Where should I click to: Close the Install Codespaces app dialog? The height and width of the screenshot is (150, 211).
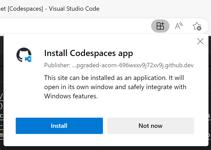pyautogui.click(x=200, y=41)
